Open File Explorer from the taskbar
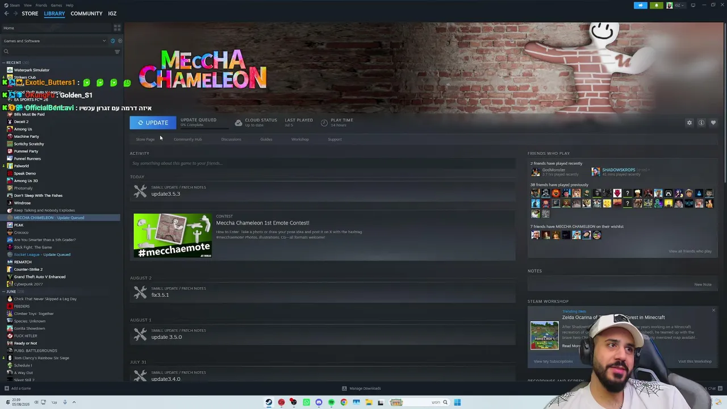This screenshot has width=727, height=409. (369, 403)
